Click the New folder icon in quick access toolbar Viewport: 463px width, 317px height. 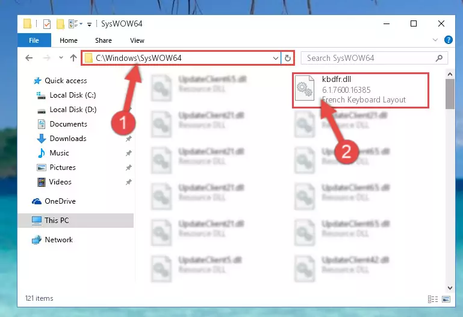pos(60,24)
